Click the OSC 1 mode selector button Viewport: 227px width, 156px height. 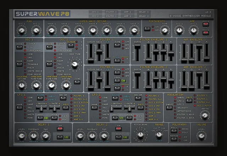(20, 47)
